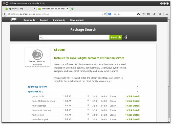
Task: Click the openSUSE Factory link
Action: pos(37,87)
